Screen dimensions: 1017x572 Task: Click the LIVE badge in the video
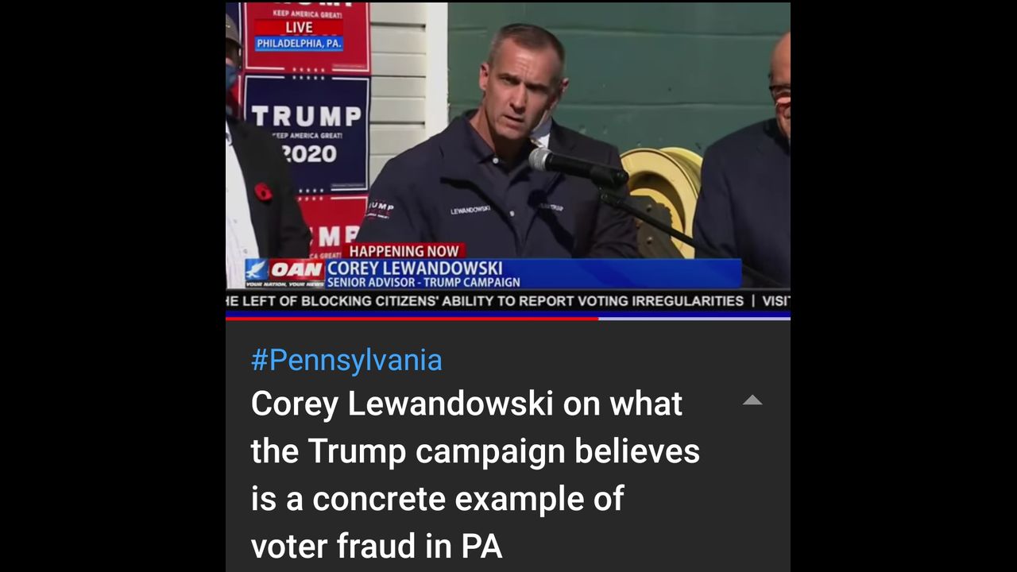pos(299,27)
